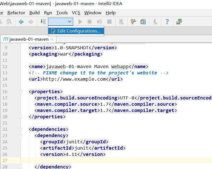Screen dimensions: 212x169
Task: Open Settings via wrench icon
Action: (133, 22)
